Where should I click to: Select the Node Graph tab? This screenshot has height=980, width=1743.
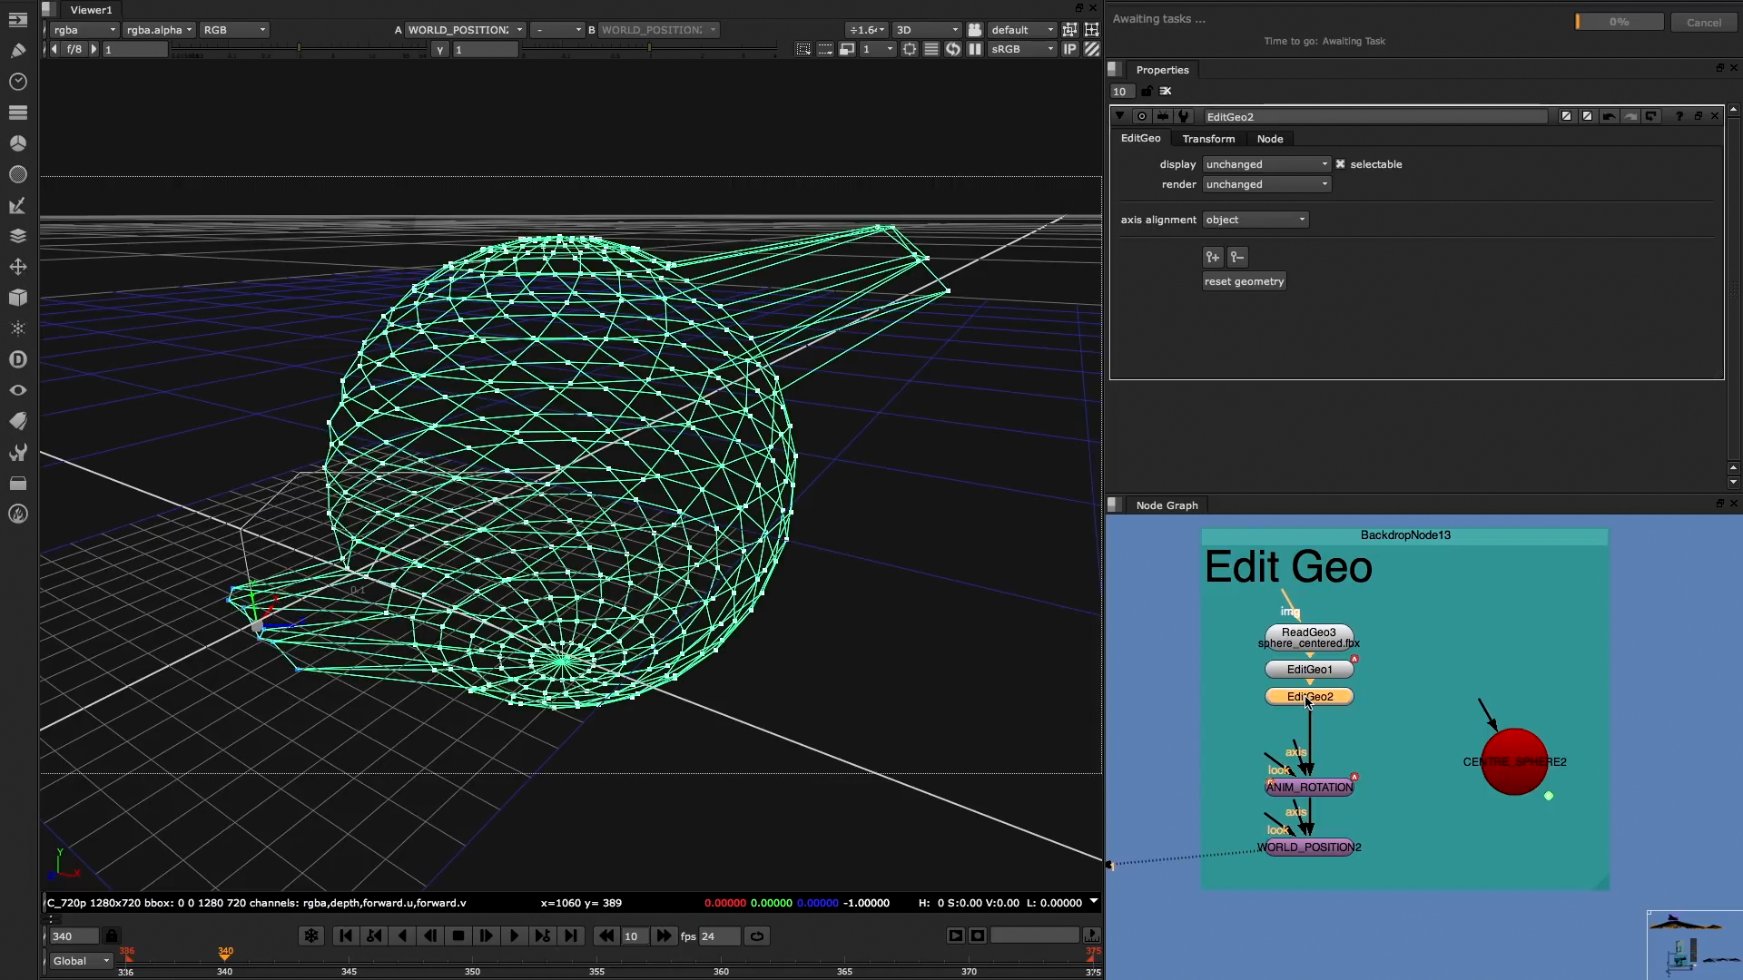(1167, 505)
